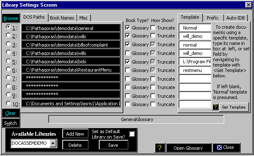Viewport: 254px width, 156px height.
Task: Select radio button for path 2
Action: 8,35
